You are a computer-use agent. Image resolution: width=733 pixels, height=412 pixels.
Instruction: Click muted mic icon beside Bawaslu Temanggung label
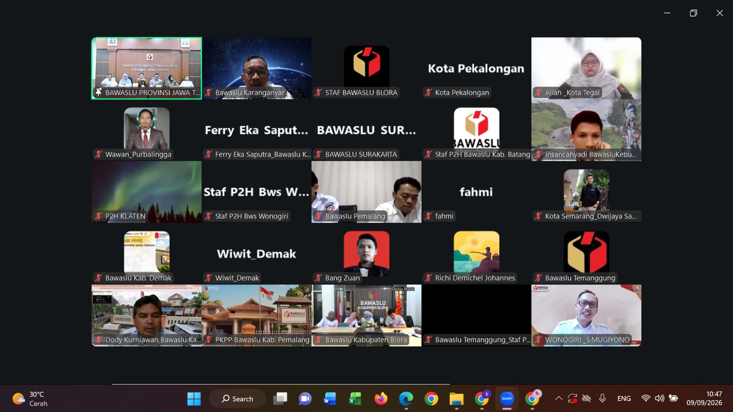[x=538, y=278]
